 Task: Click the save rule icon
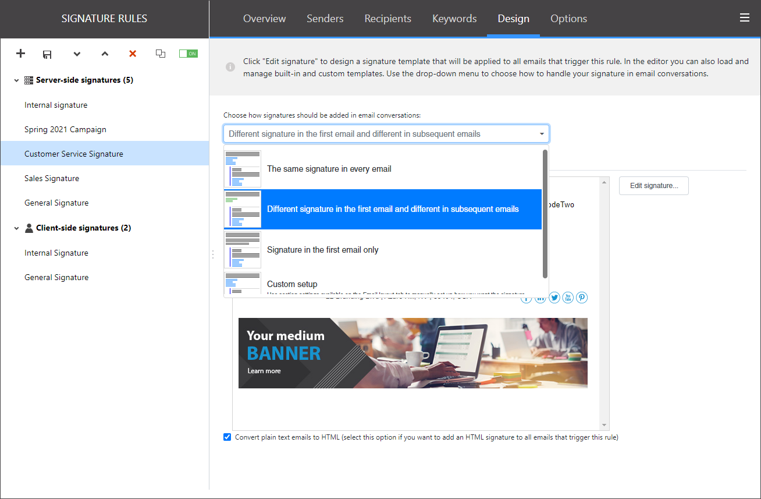(x=47, y=54)
